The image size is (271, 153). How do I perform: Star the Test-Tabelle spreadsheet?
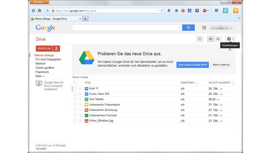pyautogui.click(x=80, y=99)
